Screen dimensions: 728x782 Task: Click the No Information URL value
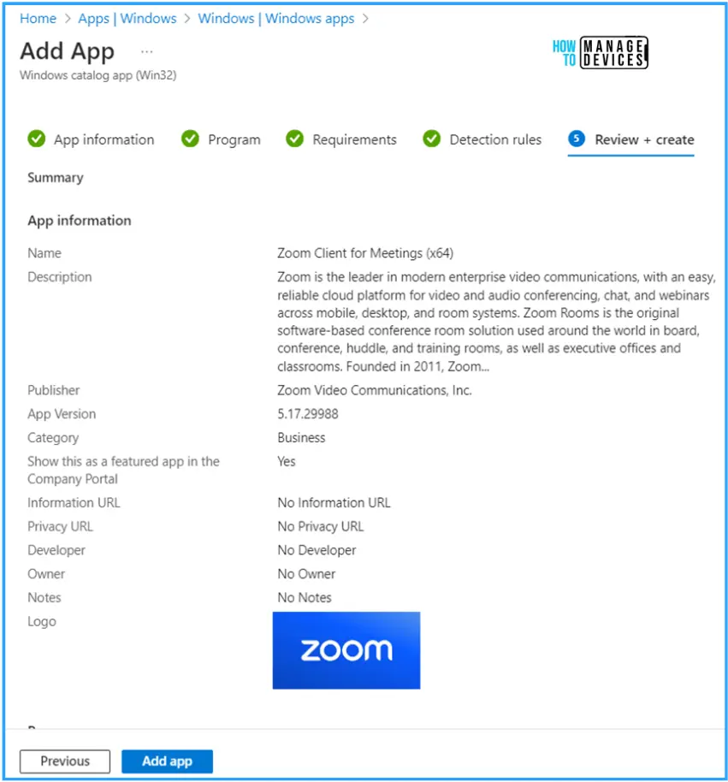pos(334,503)
